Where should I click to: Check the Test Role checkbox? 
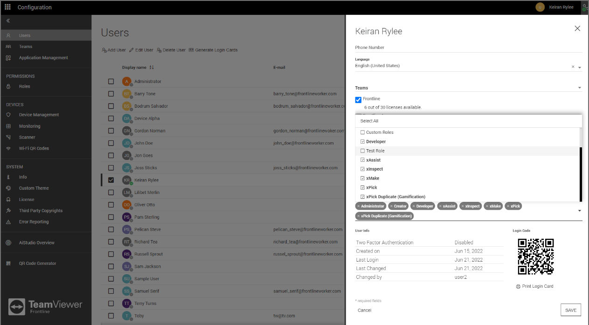tap(362, 151)
